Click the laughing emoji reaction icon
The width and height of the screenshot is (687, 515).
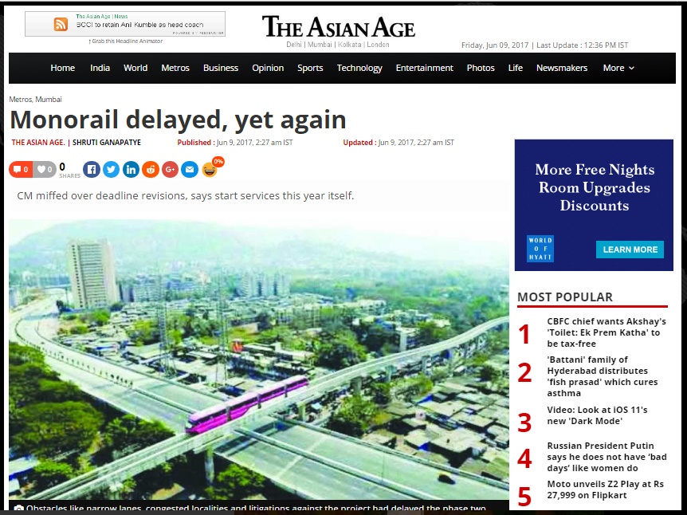[x=210, y=170]
